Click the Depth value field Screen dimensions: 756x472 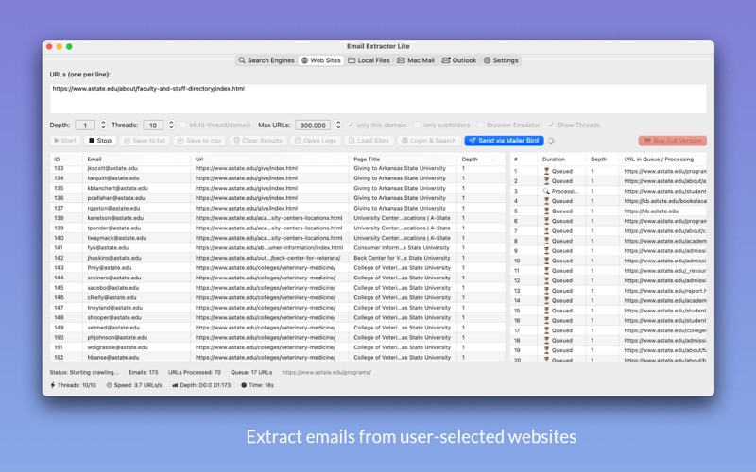(85, 126)
